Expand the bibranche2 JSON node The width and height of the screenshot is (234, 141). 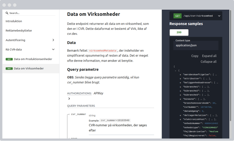(180, 91)
